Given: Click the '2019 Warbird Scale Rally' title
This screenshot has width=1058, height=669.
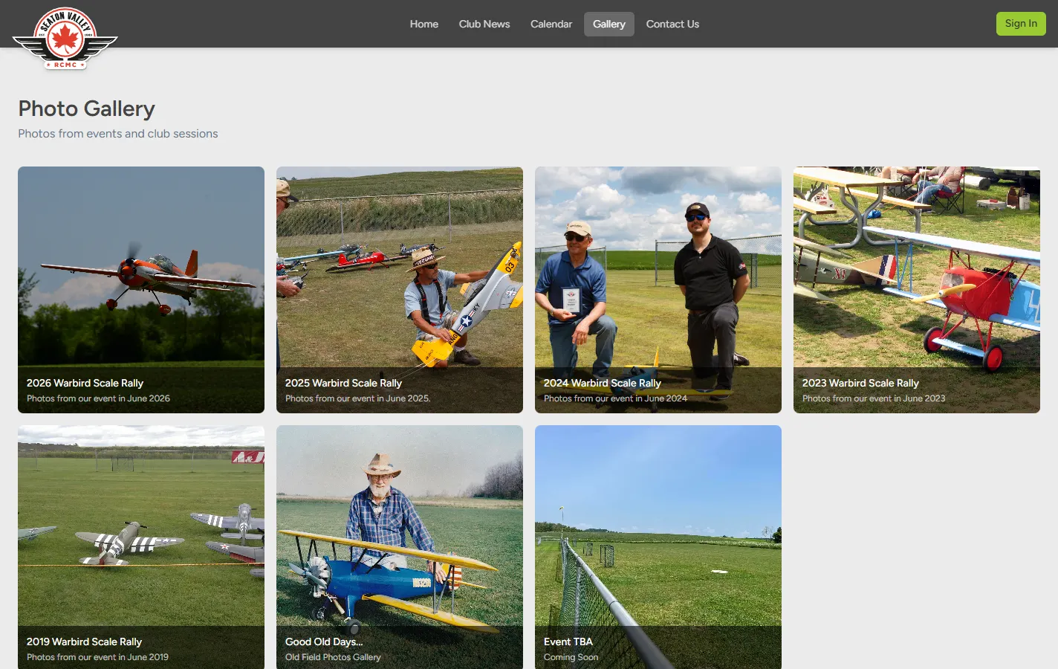Looking at the screenshot, I should (x=84, y=641).
